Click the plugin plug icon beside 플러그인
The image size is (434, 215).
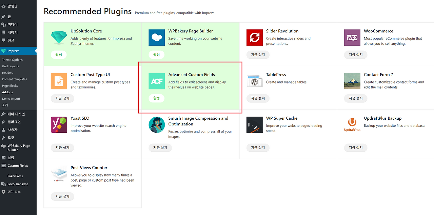point(3,122)
